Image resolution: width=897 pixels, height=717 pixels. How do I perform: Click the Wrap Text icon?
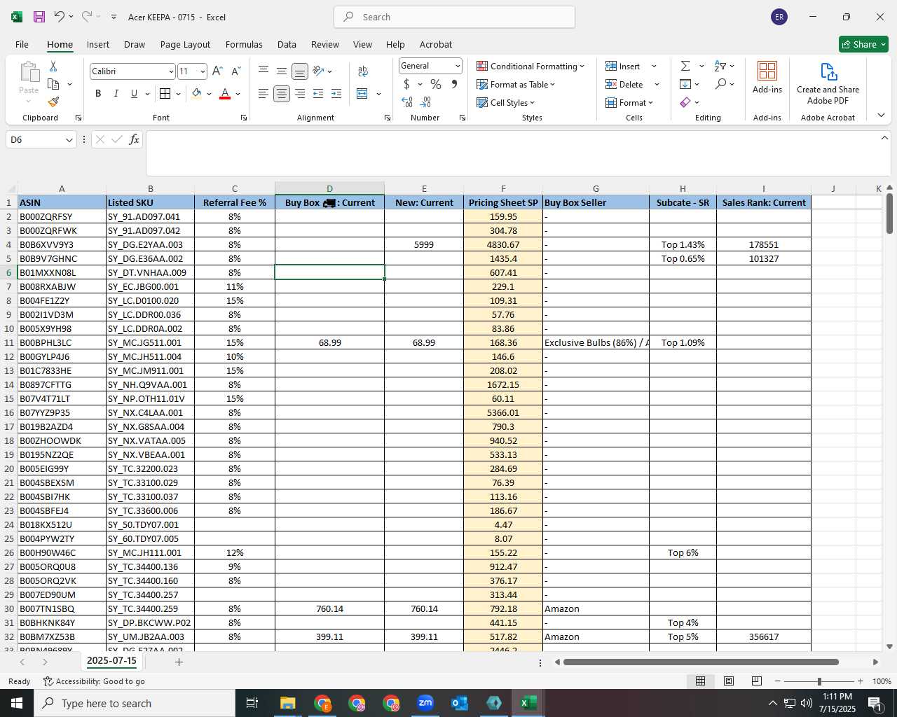click(x=363, y=71)
